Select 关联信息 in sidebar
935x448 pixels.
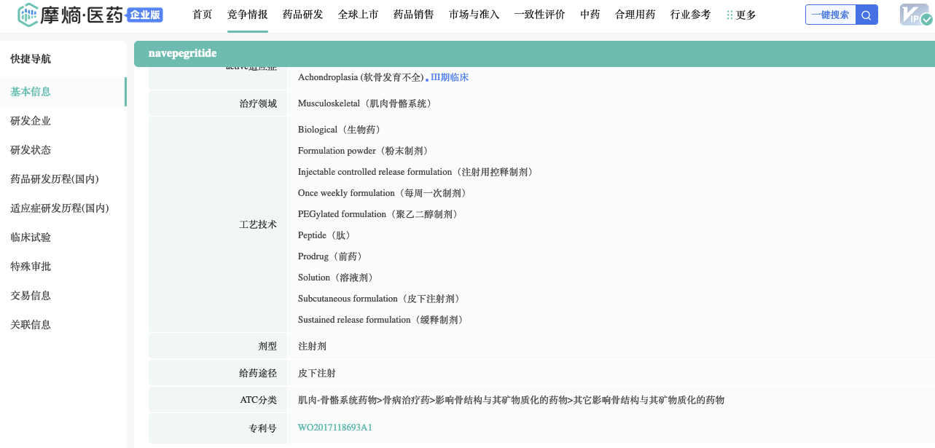(x=31, y=325)
